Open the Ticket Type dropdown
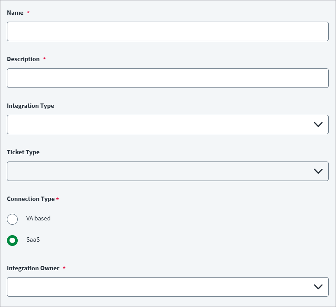Viewport: 336px width, 307px height. (160, 171)
